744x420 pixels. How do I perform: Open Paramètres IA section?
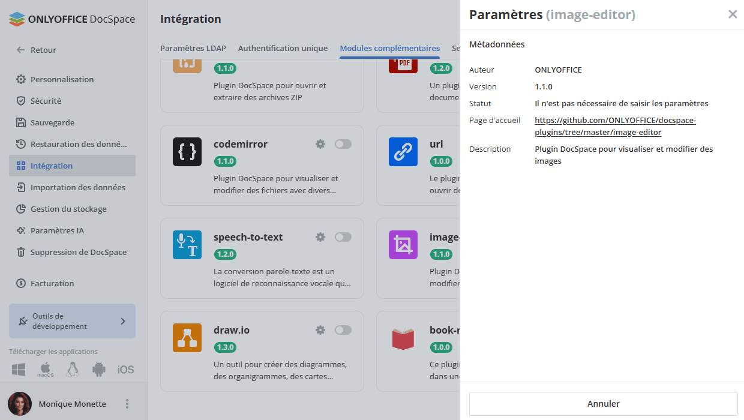(x=72, y=230)
